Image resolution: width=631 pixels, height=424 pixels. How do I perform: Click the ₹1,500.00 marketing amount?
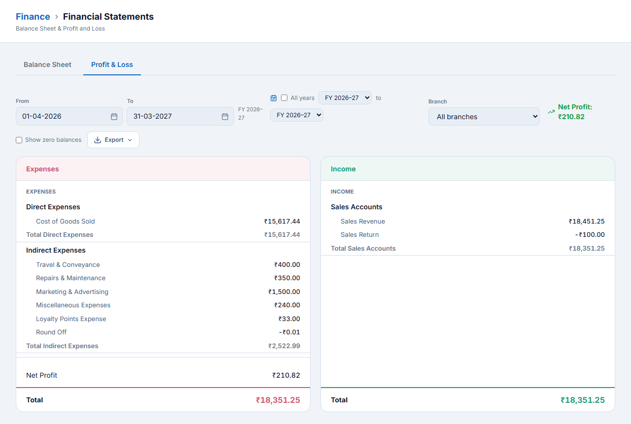click(x=284, y=292)
